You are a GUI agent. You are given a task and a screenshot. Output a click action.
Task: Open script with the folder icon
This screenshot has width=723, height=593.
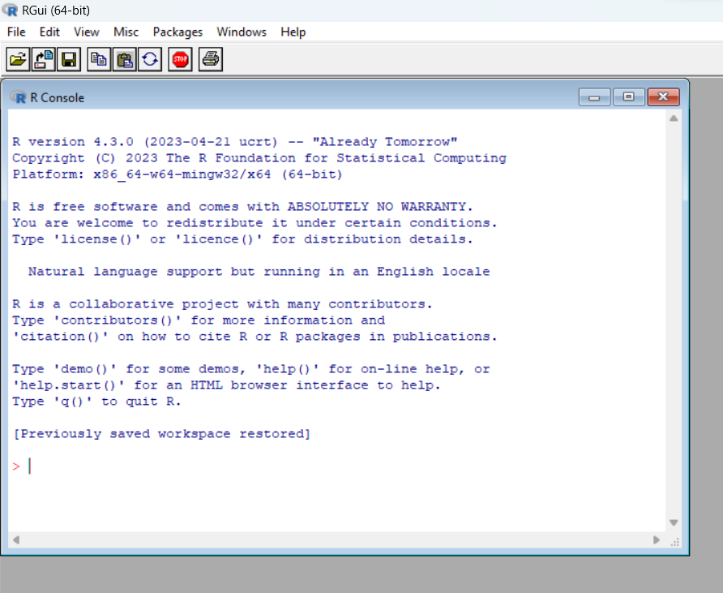click(x=18, y=59)
